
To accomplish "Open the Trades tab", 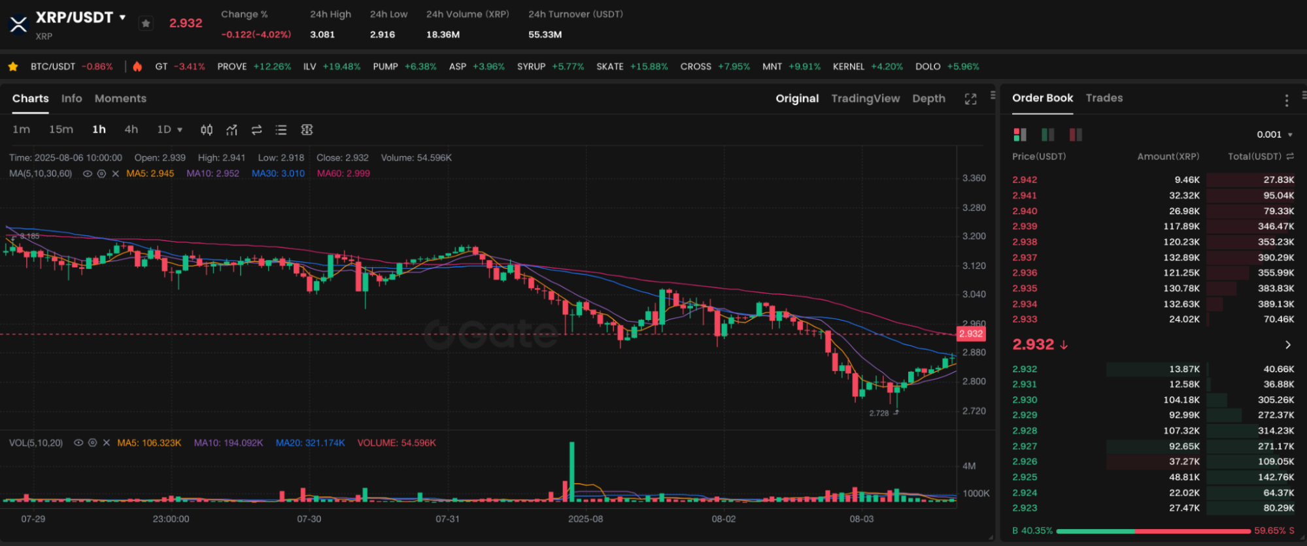I will click(x=1104, y=98).
